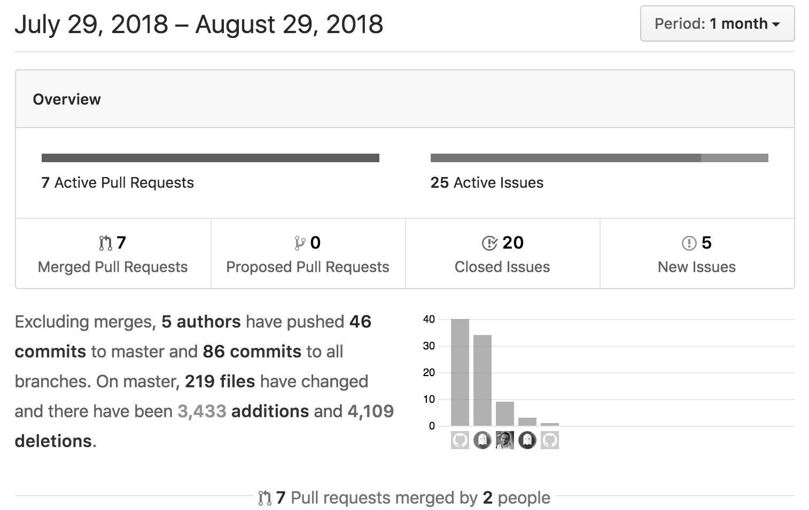Image resolution: width=809 pixels, height=510 pixels.
Task: Click the new issues exclamation icon
Action: (x=689, y=243)
